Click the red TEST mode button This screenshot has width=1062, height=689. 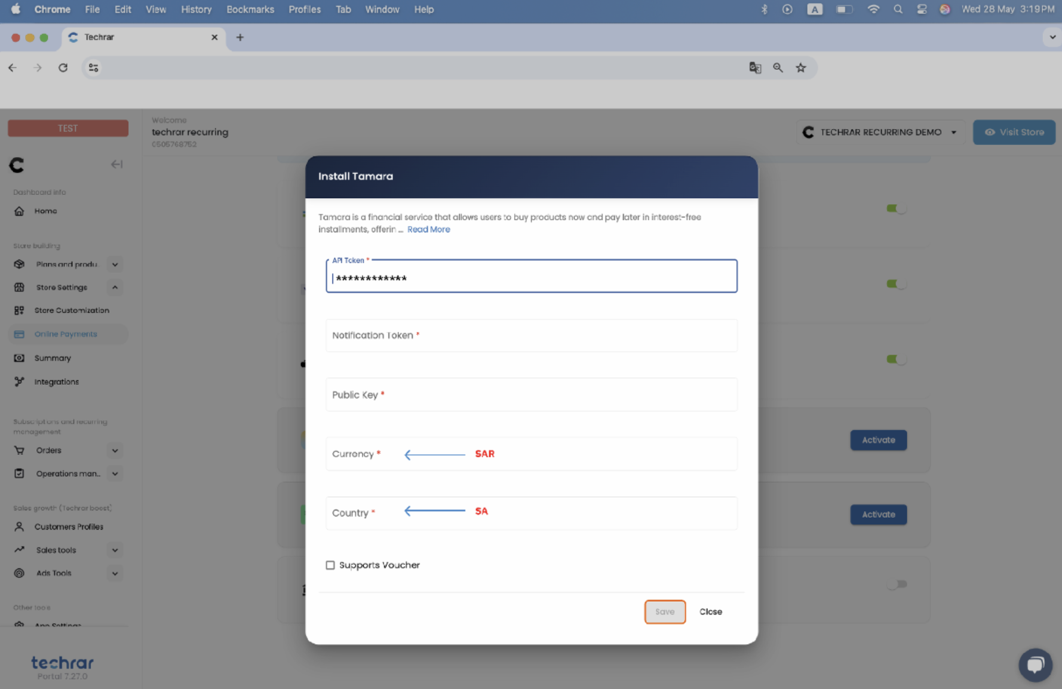click(68, 128)
